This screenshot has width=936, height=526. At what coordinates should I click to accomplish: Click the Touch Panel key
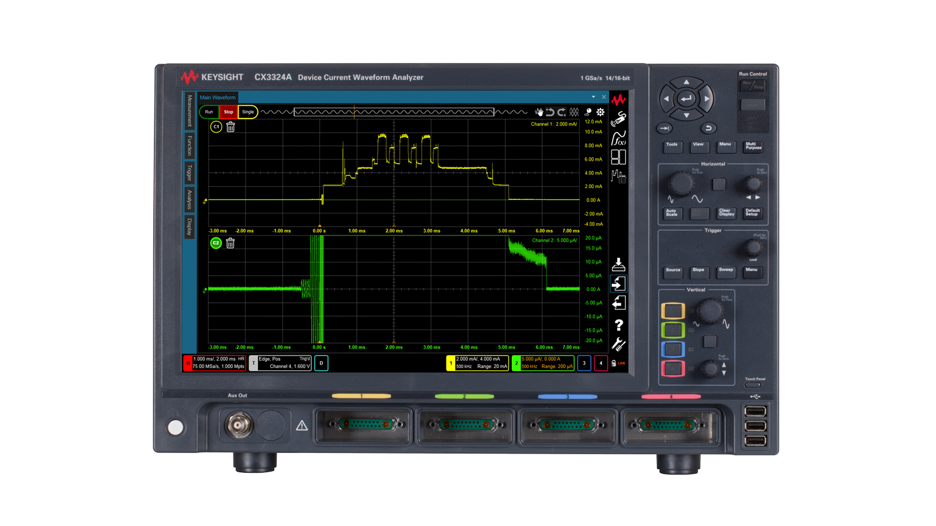(753, 385)
